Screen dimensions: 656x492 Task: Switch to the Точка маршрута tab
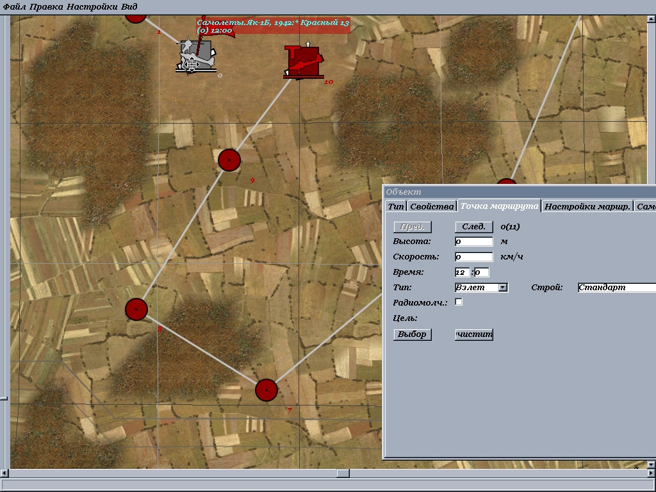point(499,206)
